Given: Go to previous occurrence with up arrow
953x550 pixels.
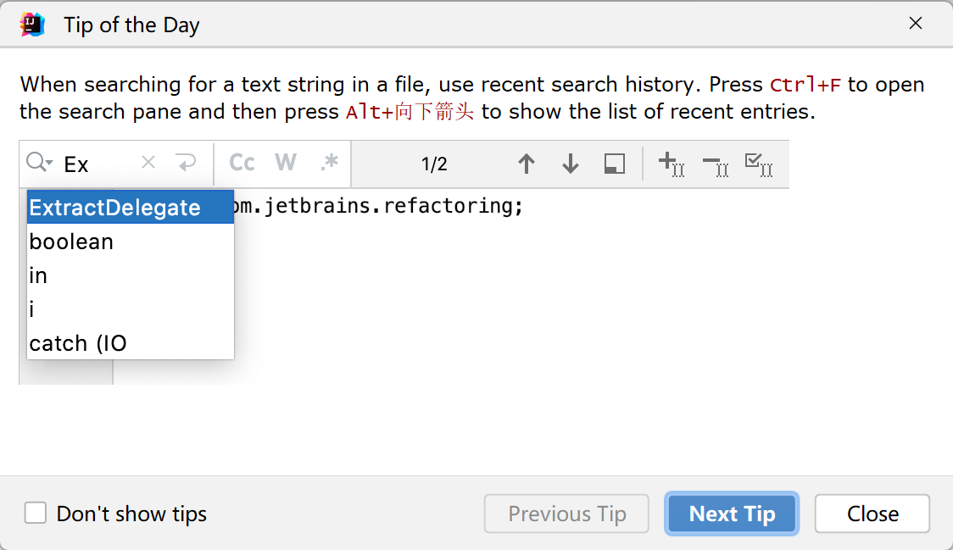Looking at the screenshot, I should pyautogui.click(x=527, y=164).
